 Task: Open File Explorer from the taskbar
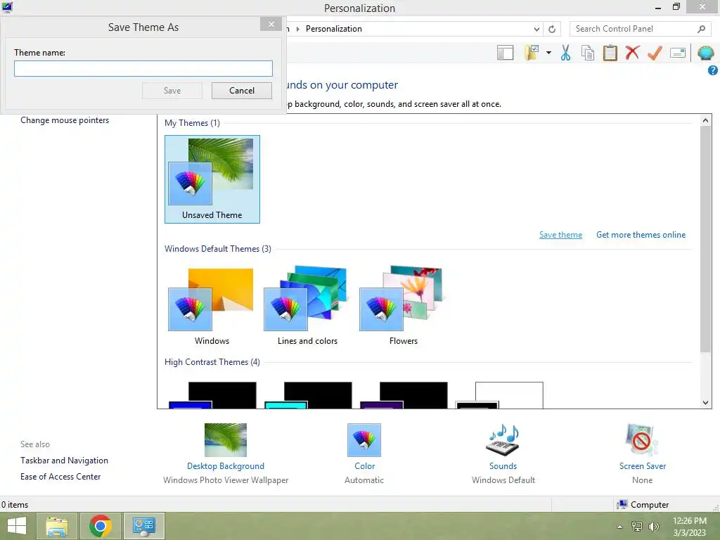point(57,526)
